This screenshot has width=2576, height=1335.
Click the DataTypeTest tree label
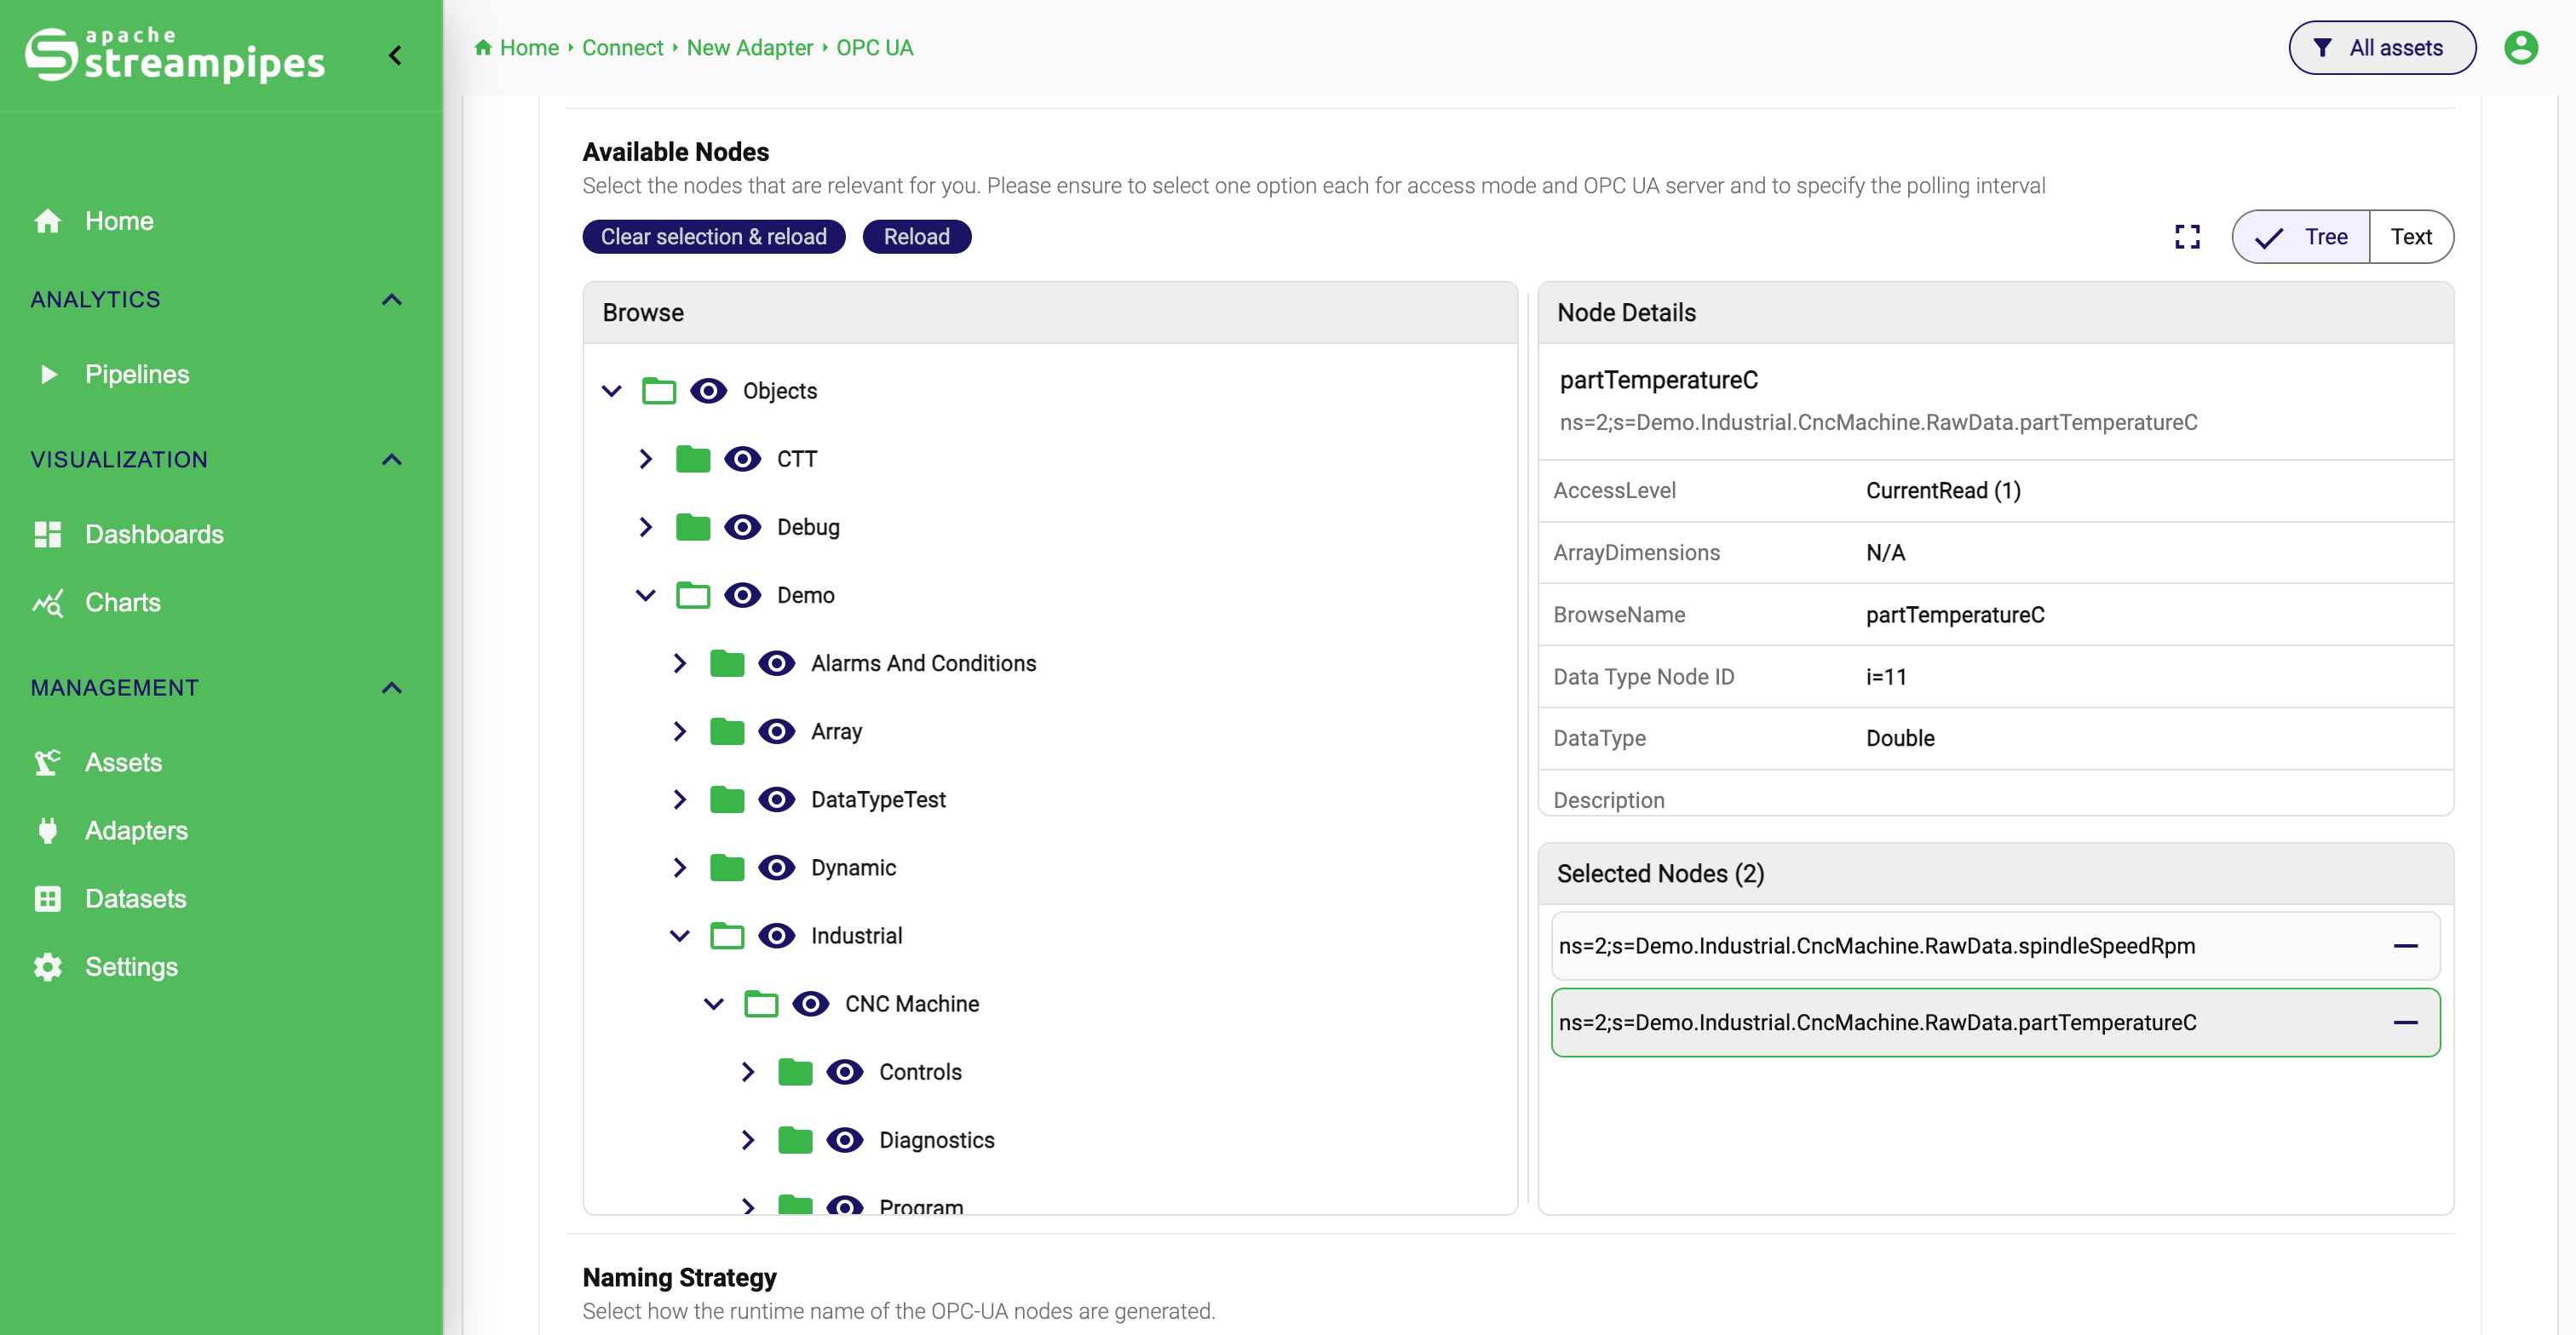[878, 799]
